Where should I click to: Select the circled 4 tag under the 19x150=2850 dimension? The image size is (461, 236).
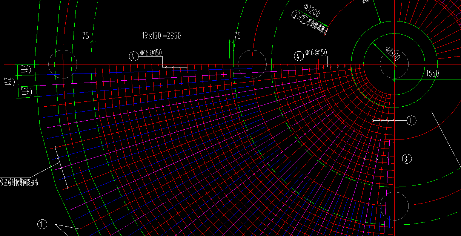[133, 57]
